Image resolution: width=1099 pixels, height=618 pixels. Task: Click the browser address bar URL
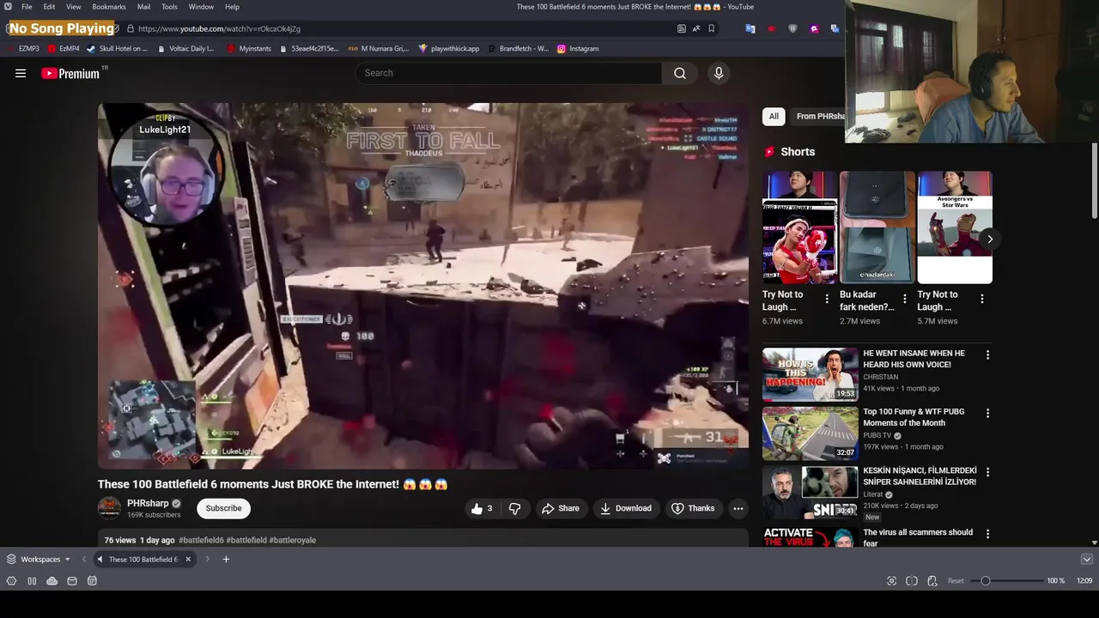pos(219,28)
